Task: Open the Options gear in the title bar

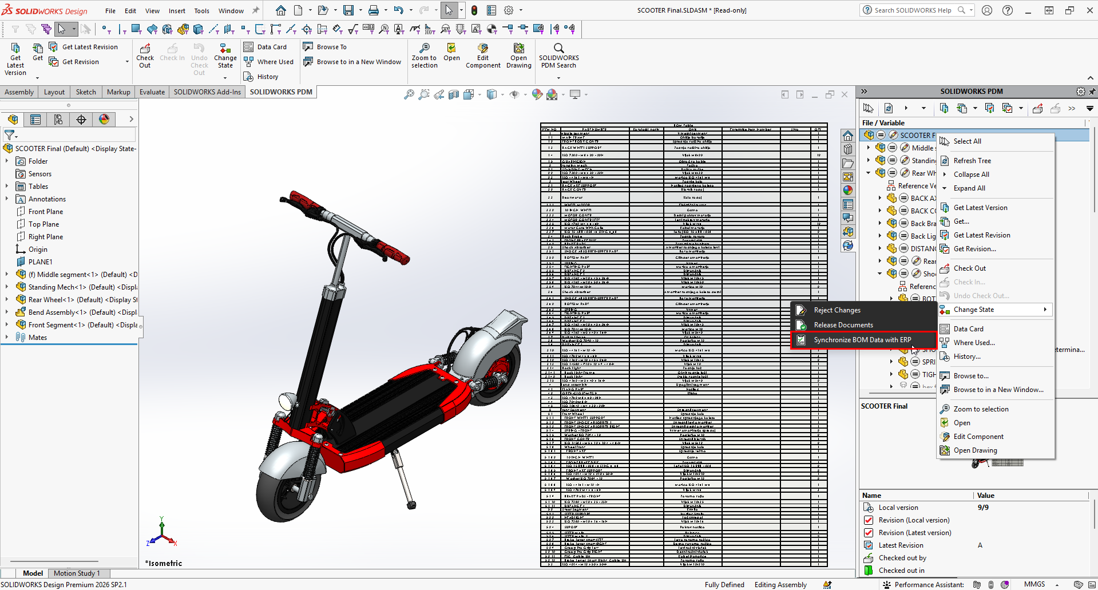Action: 509,10
